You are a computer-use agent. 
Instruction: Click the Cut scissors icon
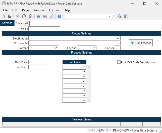coord(17,16)
